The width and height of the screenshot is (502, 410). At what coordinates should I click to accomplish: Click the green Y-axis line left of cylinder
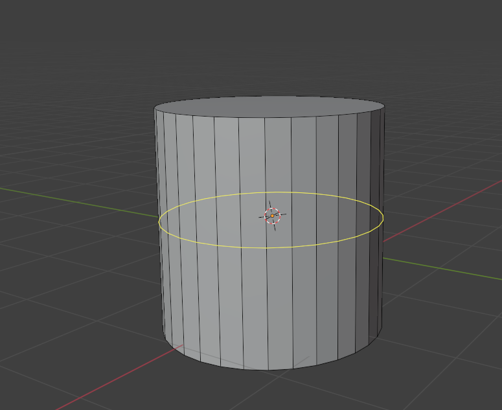(79, 202)
